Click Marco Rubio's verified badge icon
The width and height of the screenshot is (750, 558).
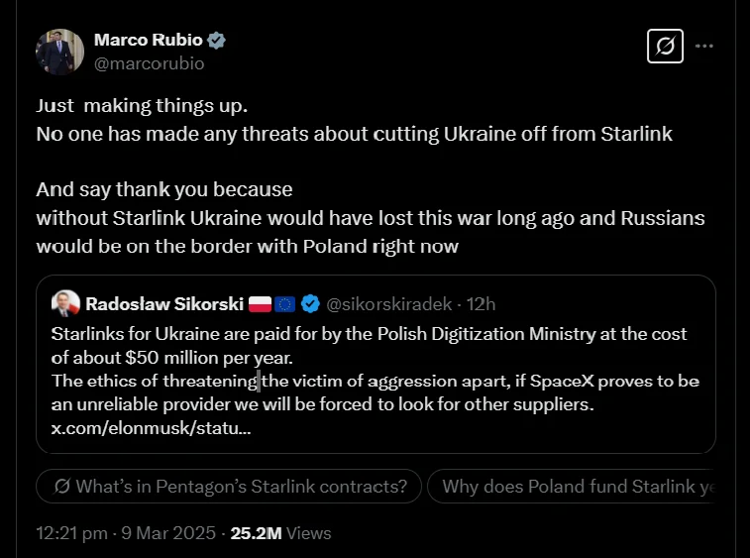point(216,41)
